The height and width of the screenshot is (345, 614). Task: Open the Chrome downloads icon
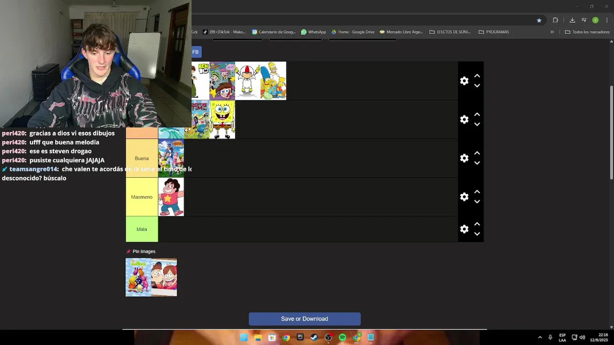coord(572,20)
